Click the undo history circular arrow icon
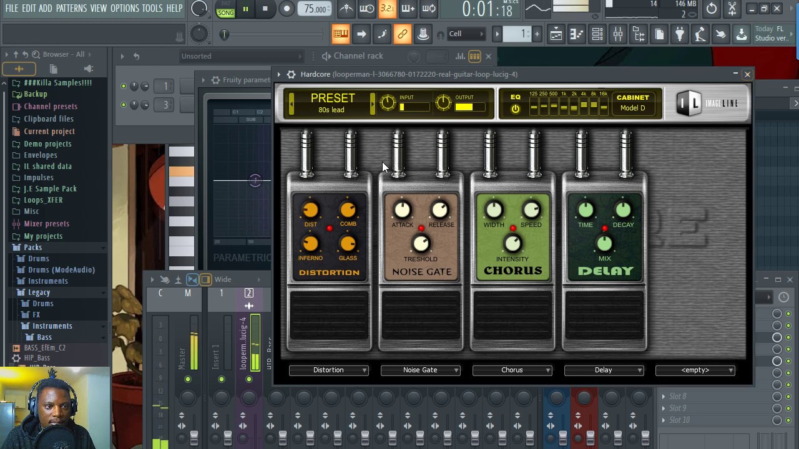The height and width of the screenshot is (449, 799). (712, 9)
